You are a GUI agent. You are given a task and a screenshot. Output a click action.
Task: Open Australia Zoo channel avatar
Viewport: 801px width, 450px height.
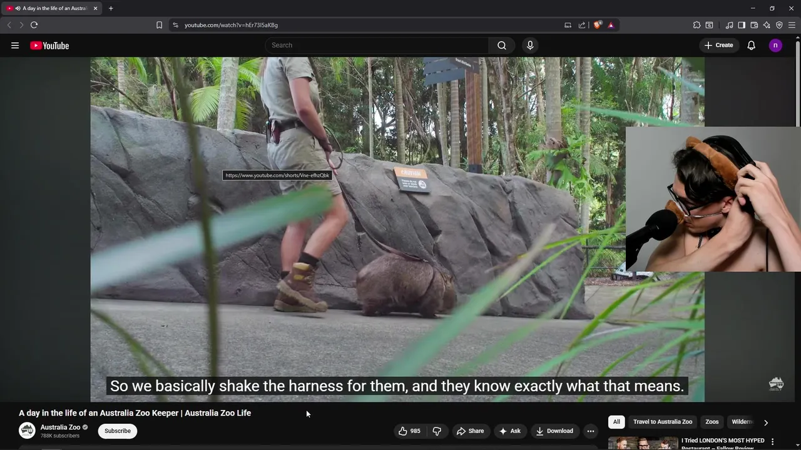(27, 431)
